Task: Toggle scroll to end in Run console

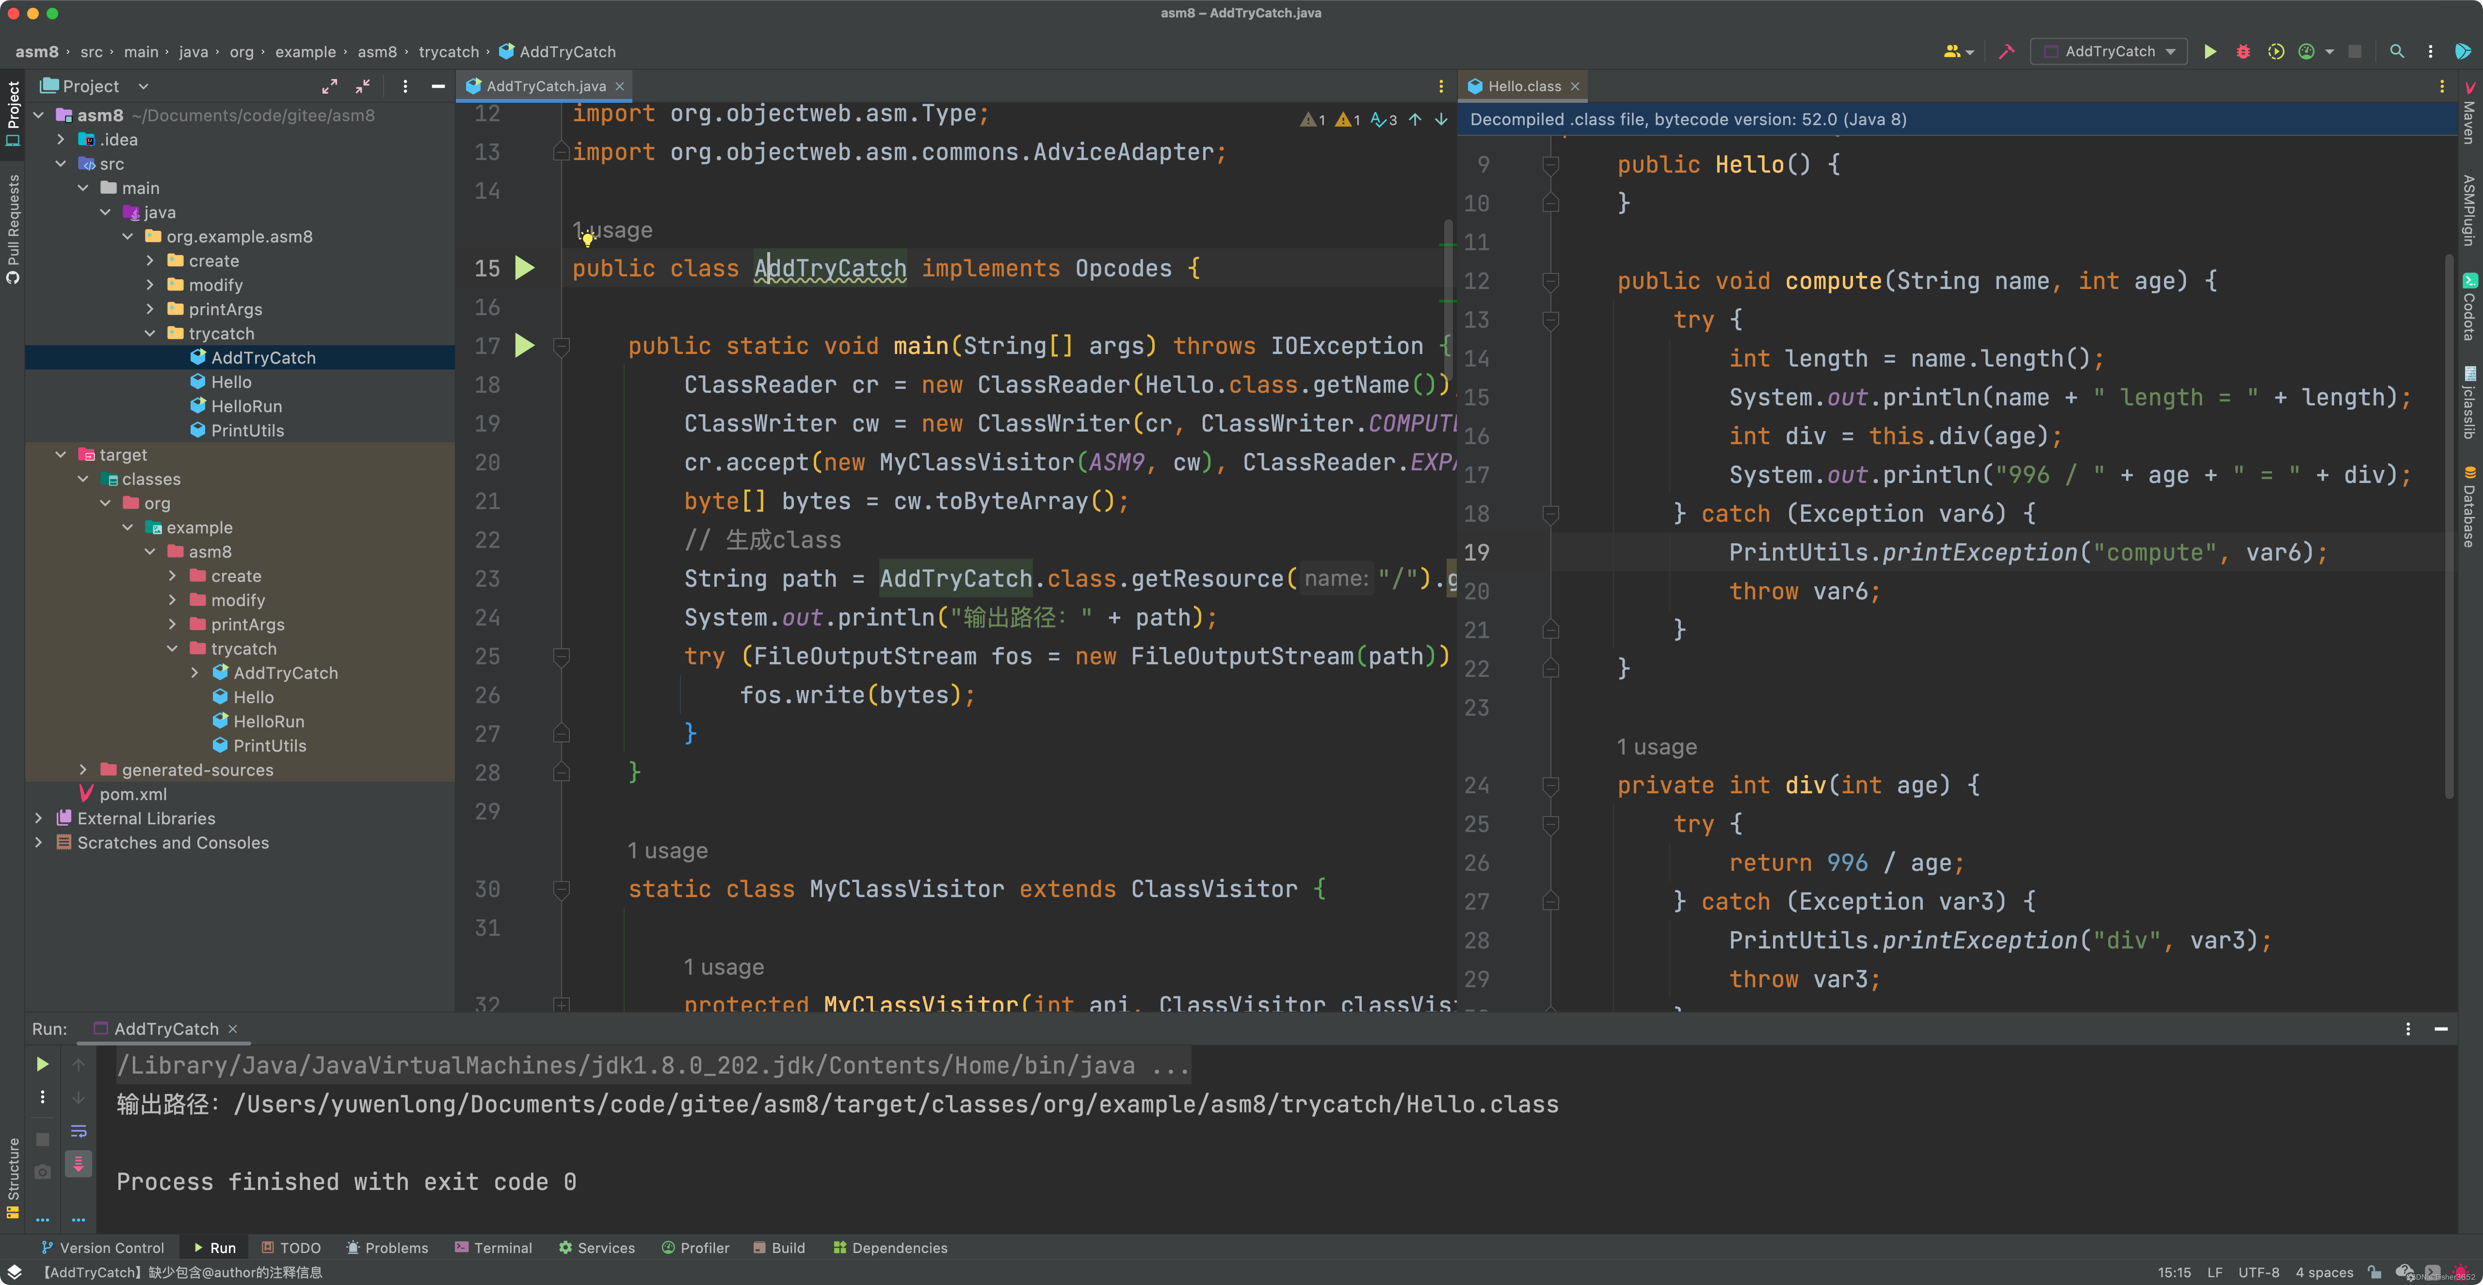Action: click(x=79, y=1164)
